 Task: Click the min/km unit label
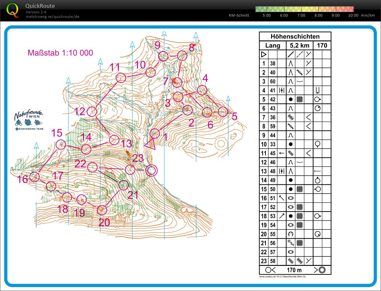[x=368, y=15]
